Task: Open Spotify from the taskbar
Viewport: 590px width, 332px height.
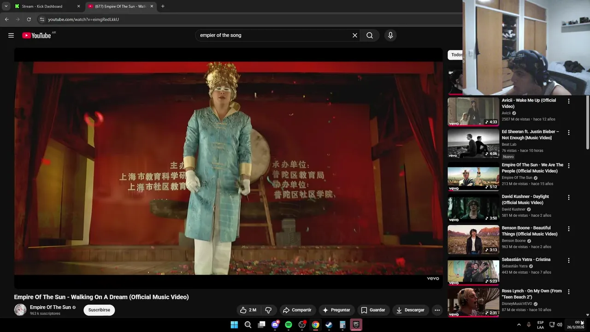Action: (x=289, y=325)
